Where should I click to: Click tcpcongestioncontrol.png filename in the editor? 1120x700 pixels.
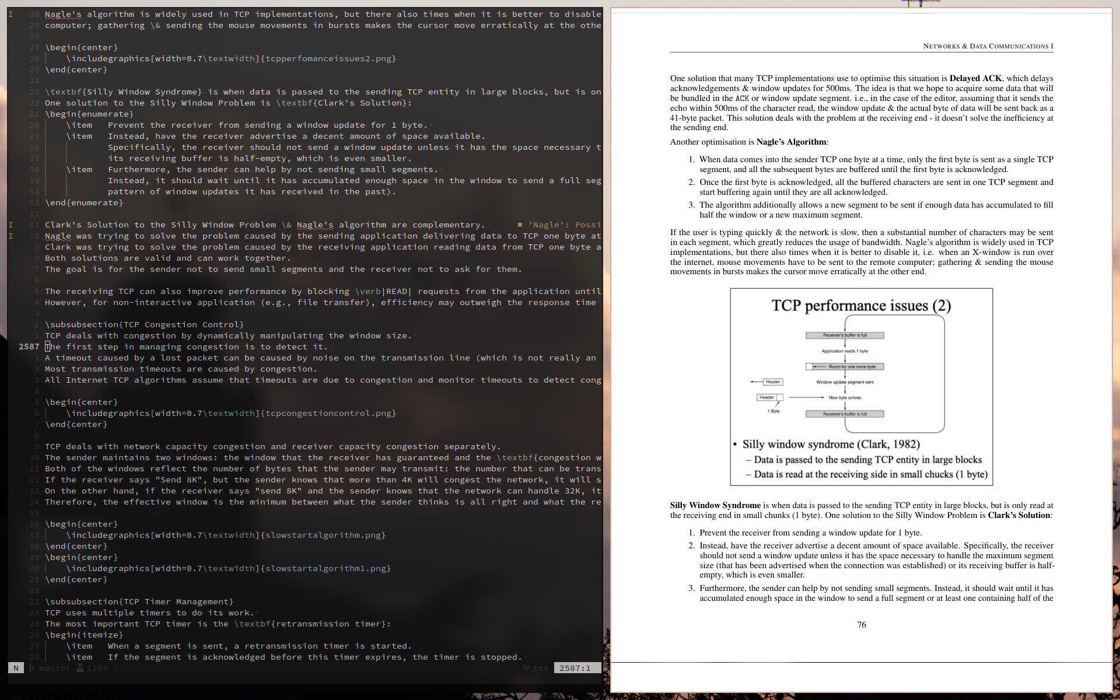click(328, 413)
